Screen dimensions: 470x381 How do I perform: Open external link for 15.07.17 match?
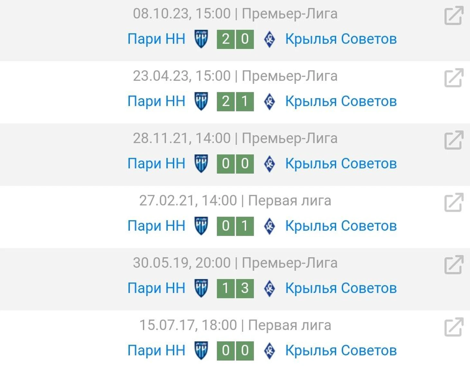coord(454,327)
